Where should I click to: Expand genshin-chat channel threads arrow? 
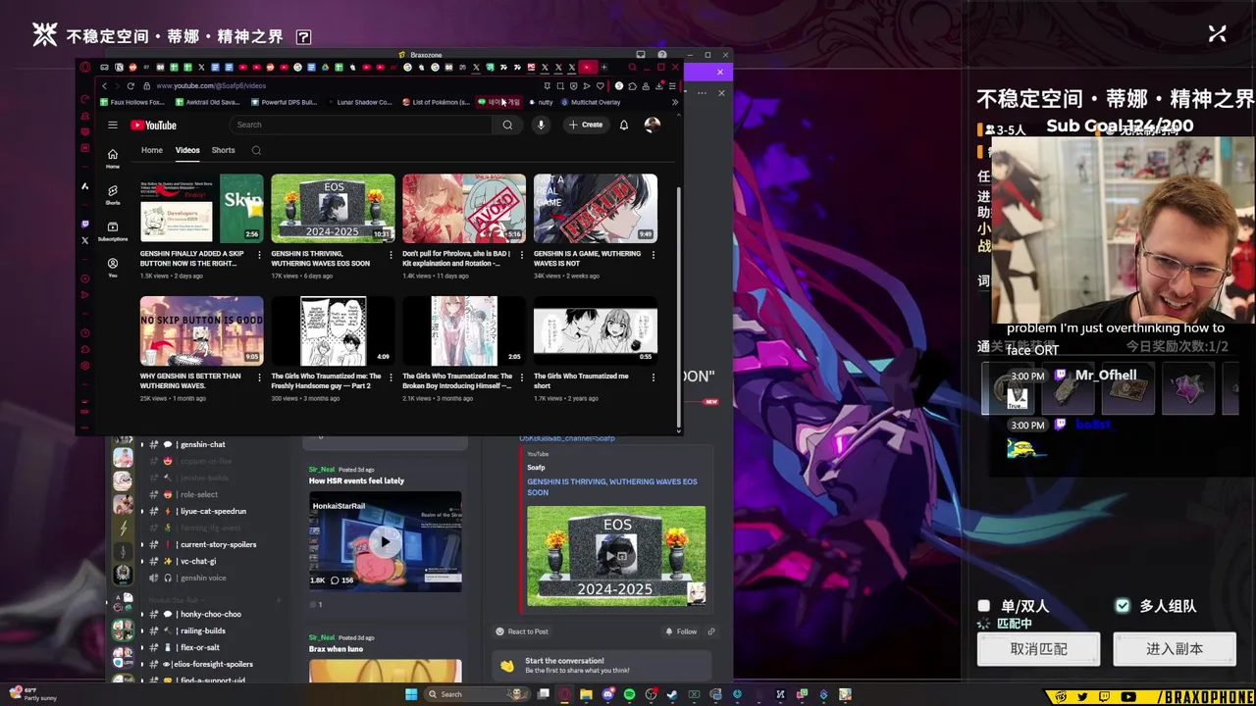click(142, 444)
